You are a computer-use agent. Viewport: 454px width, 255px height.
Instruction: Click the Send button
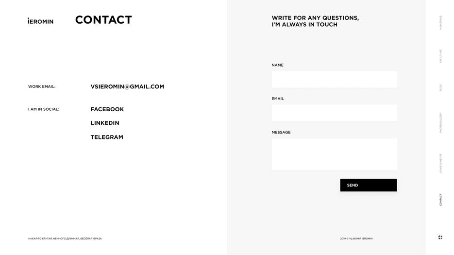(368, 185)
